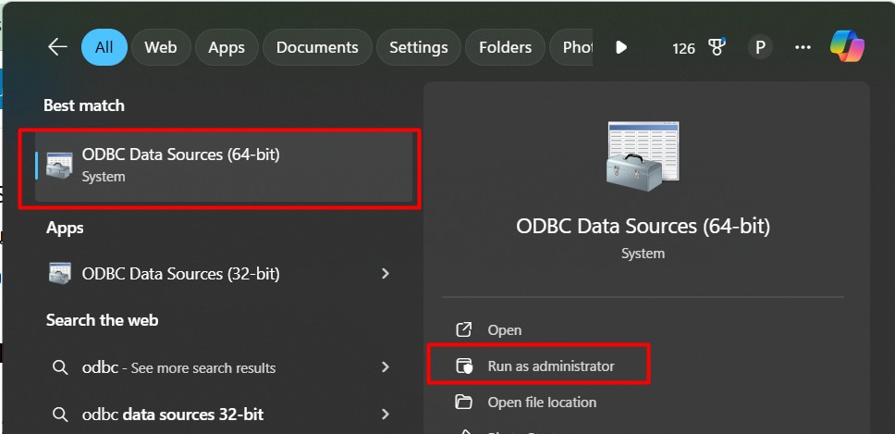Screen dimensions: 895x434
Task: Switch to the Settings filter tab
Action: [x=419, y=47]
